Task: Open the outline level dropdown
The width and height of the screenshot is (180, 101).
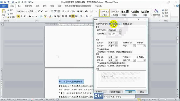Action: pos(120,34)
